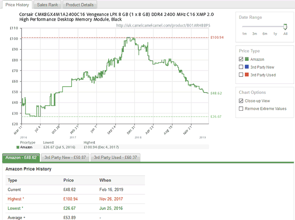Click the Lowest row label

point(15,208)
